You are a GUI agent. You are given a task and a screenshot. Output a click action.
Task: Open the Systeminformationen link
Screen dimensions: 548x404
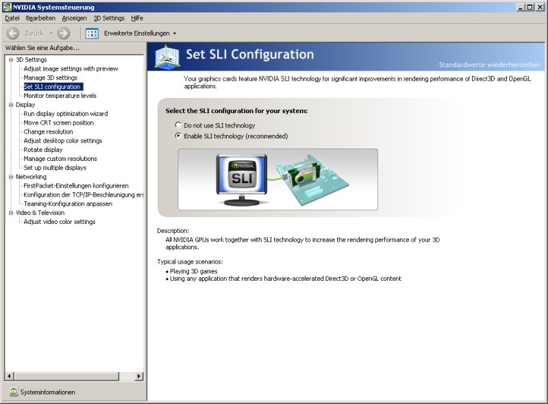pos(47,392)
